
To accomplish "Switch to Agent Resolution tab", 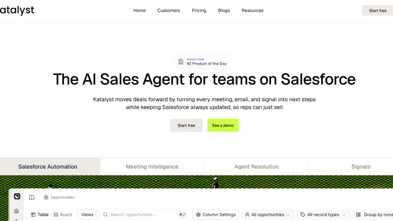I will point(256,166).
